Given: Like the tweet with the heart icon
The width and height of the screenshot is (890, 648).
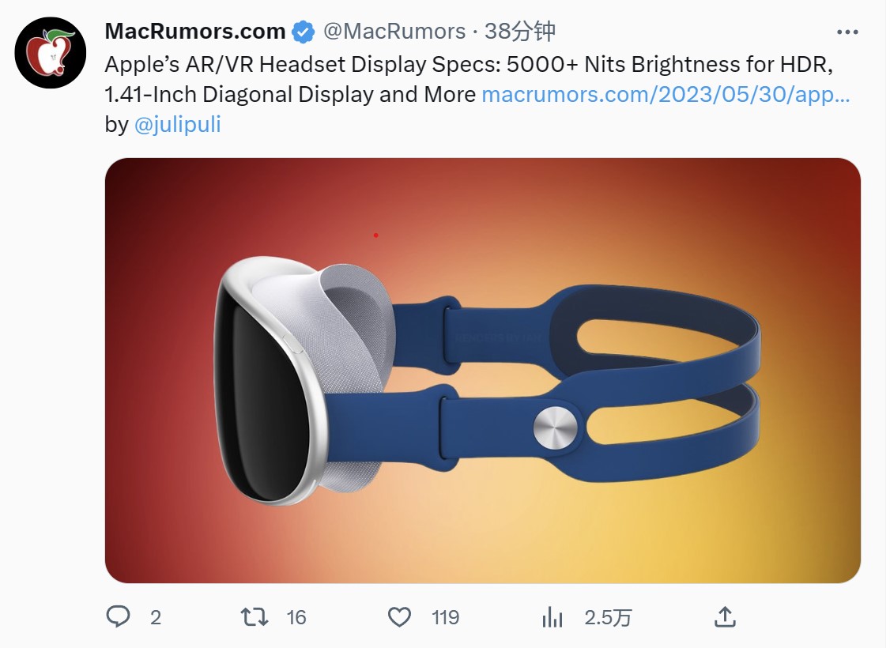Looking at the screenshot, I should tap(399, 617).
